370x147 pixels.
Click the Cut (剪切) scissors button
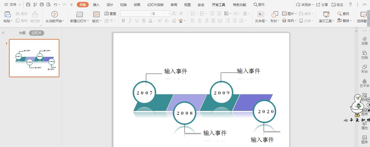(x=21, y=14)
